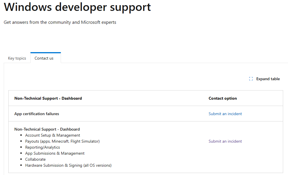
Task: Switch to the Key topics tab
Action: (x=17, y=58)
